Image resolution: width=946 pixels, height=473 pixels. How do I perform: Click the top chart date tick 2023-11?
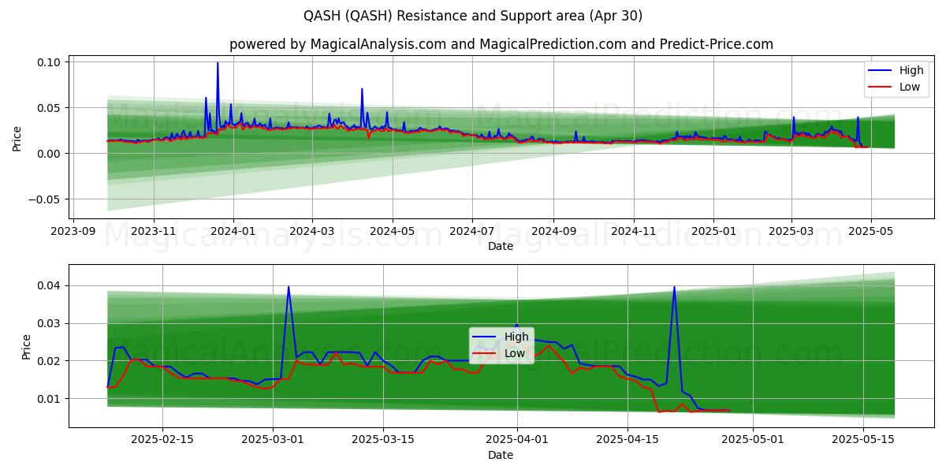pos(153,232)
